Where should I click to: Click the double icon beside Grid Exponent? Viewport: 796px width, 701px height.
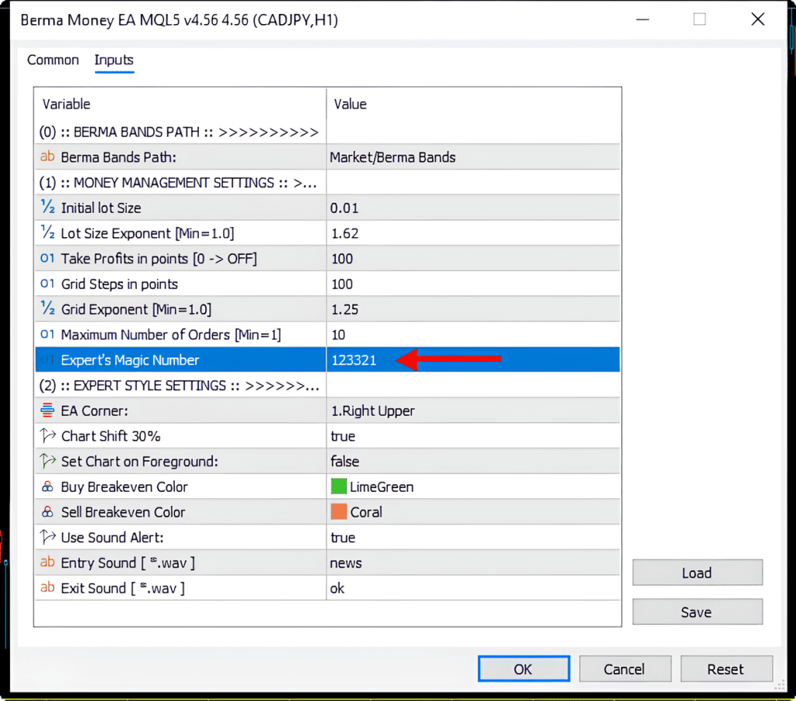point(47,309)
